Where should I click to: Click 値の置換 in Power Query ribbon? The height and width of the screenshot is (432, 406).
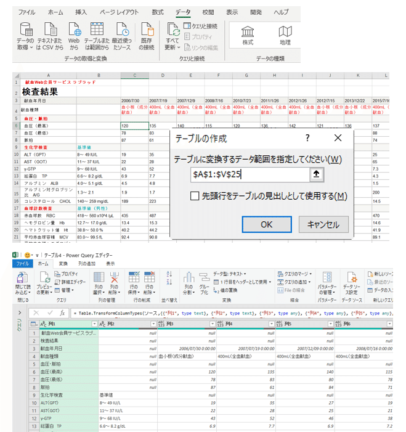[x=225, y=290]
